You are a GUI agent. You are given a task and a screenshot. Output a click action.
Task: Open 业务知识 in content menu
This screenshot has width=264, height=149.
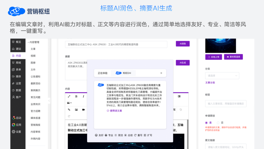point(35,104)
